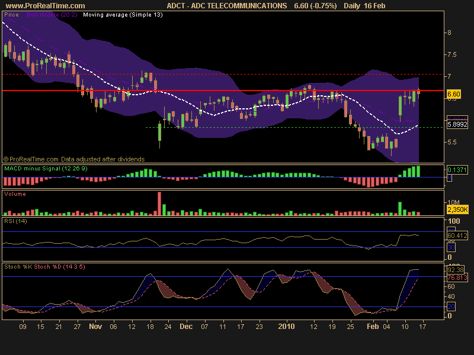Click the Volume panel label
Screen dimensions: 474x355
tap(15, 194)
